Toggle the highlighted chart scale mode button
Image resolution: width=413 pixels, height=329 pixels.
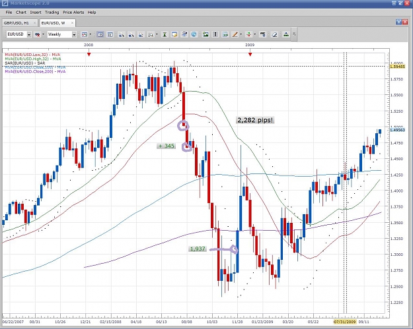(x=100, y=34)
